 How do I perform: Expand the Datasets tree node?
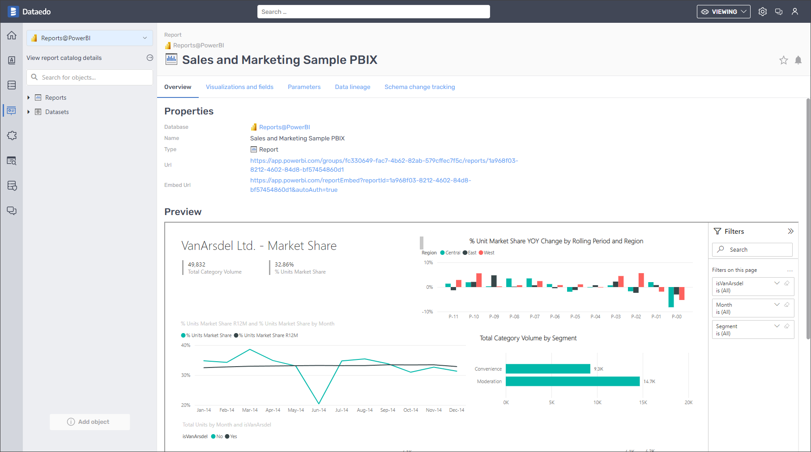(29, 112)
